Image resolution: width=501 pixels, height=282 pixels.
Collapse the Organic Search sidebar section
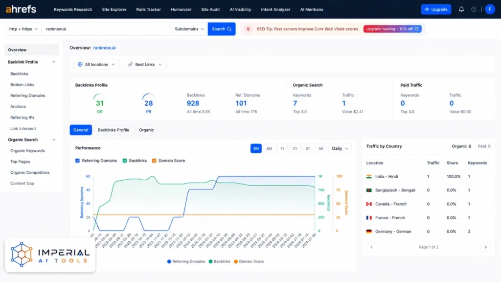click(54, 140)
